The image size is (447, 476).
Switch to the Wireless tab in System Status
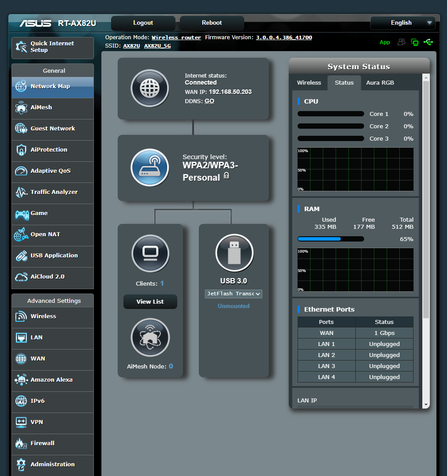click(309, 82)
